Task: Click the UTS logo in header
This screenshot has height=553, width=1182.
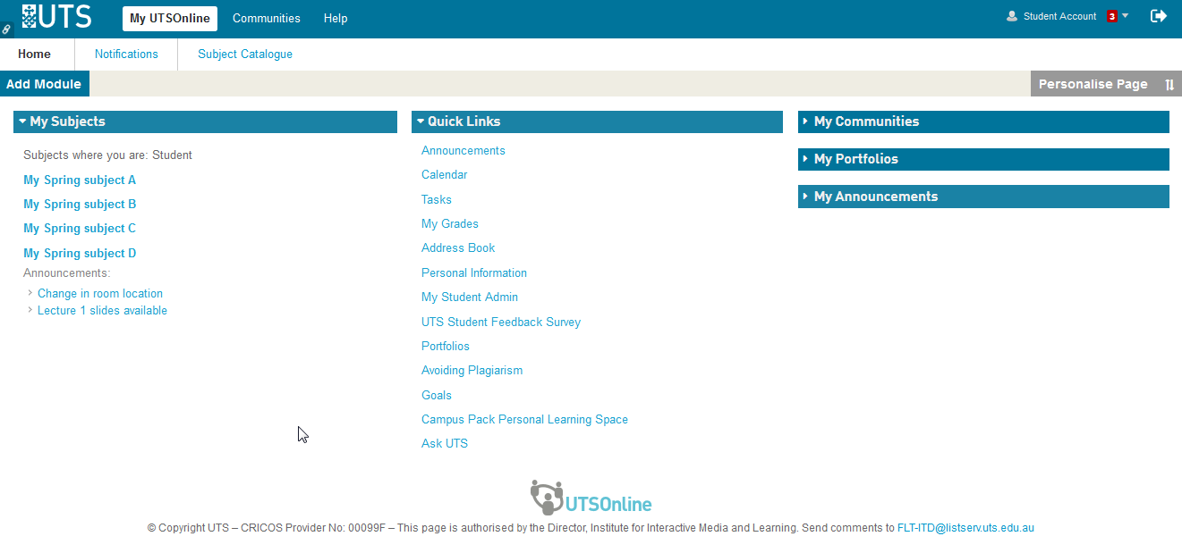Action: pos(56,16)
